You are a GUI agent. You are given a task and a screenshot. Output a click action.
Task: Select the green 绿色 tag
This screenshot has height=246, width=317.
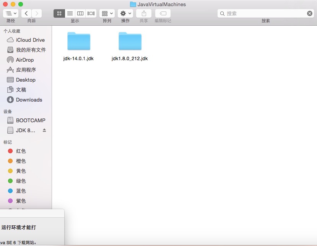[26, 181]
